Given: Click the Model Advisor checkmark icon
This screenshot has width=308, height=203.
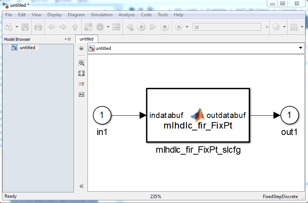Looking at the screenshot, I should (x=276, y=27).
